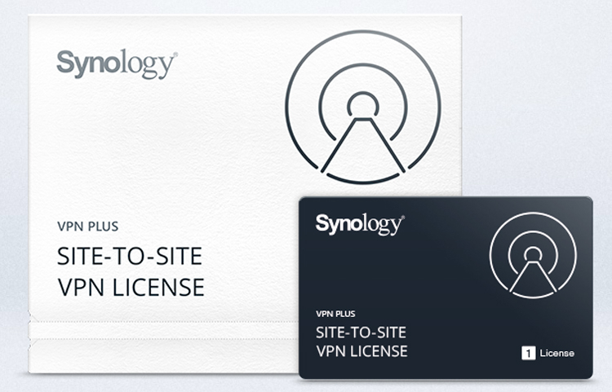Click "SITE-TO-SITE" text on the dark card

pos(361,333)
